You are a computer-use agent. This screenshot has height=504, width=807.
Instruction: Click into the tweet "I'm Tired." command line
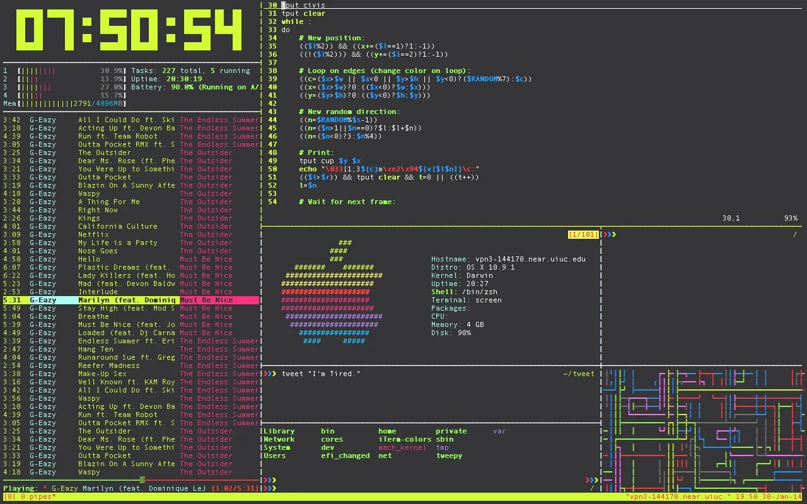tap(322, 373)
